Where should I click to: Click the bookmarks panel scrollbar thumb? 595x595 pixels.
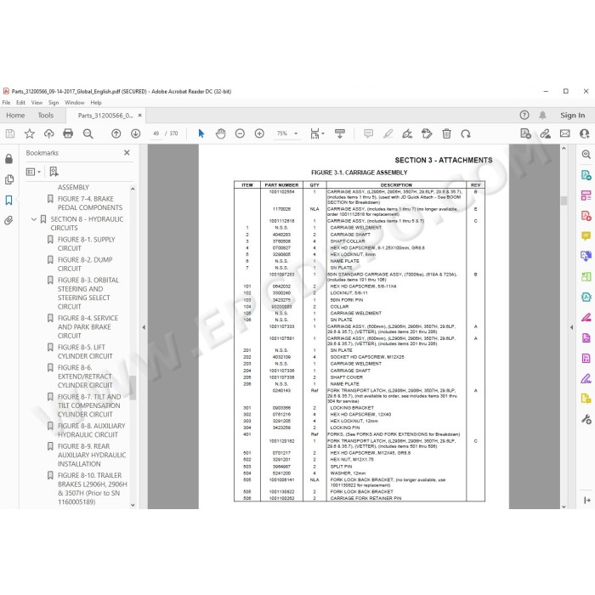pyautogui.click(x=133, y=388)
